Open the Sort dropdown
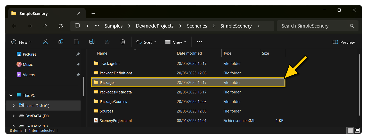The width and height of the screenshot is (367, 139). pos(146,42)
